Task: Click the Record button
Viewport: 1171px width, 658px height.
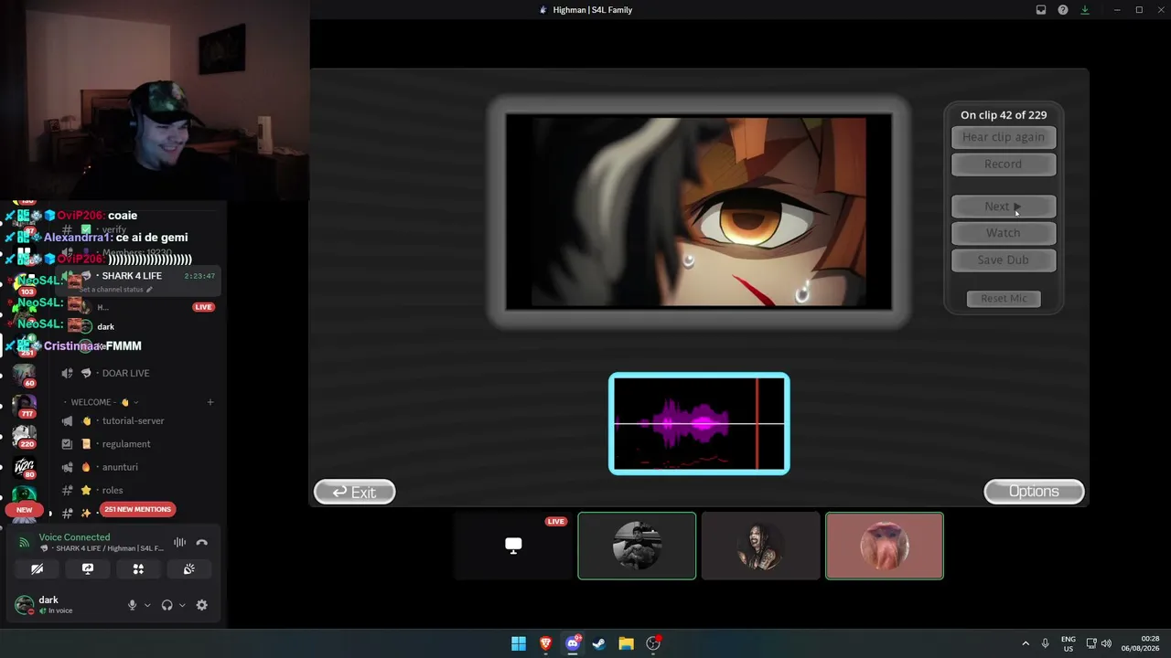Action: (1004, 164)
